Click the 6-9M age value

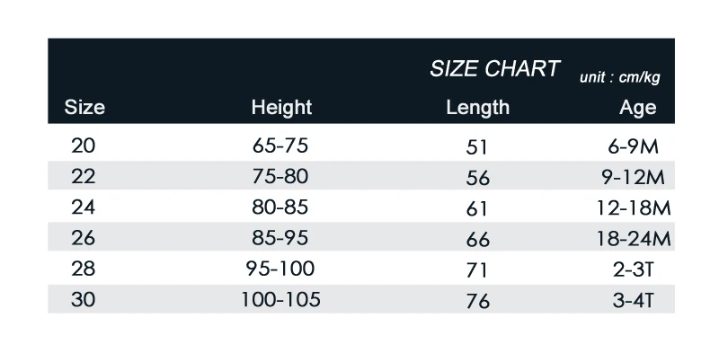pos(634,146)
